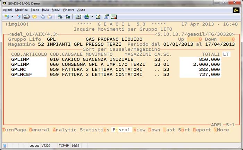
Task: Click the address book toolbar icon
Action: [x=78, y=17]
